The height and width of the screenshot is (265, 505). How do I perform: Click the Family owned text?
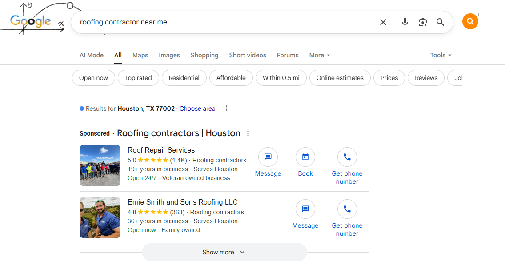[x=180, y=230]
